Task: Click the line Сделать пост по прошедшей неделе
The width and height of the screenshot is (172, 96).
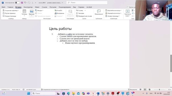Action: tap(75, 38)
